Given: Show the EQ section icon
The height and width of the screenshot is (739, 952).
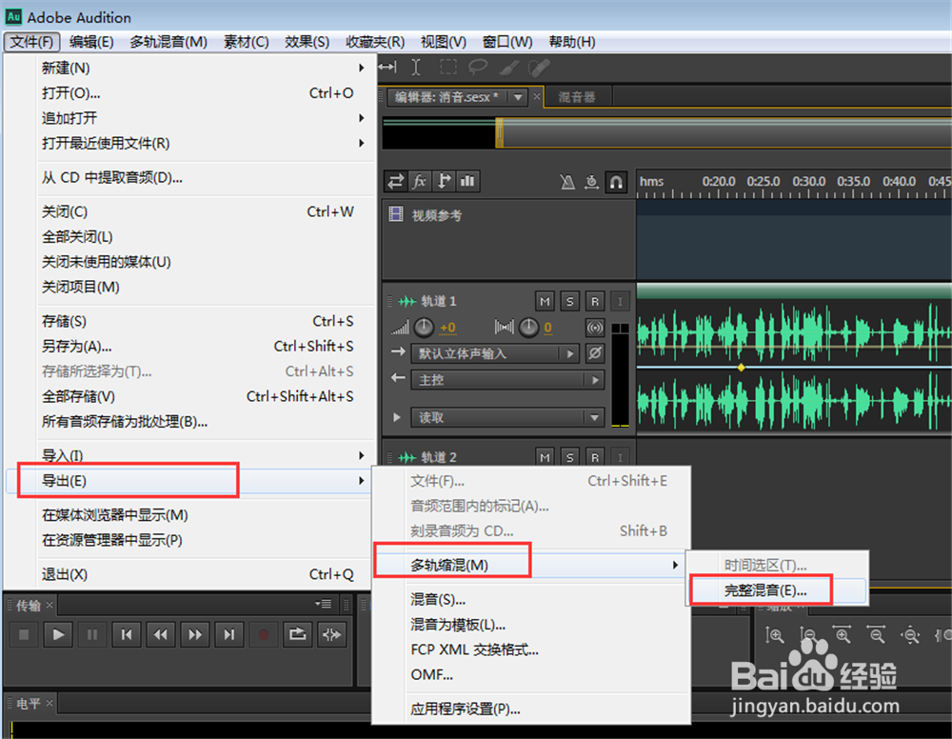Looking at the screenshot, I should (467, 181).
